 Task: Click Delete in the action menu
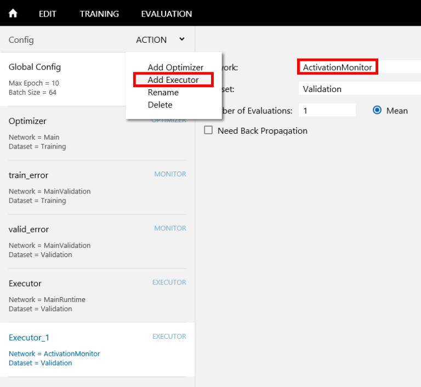pos(160,105)
